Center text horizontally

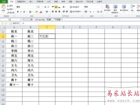[56, 11]
